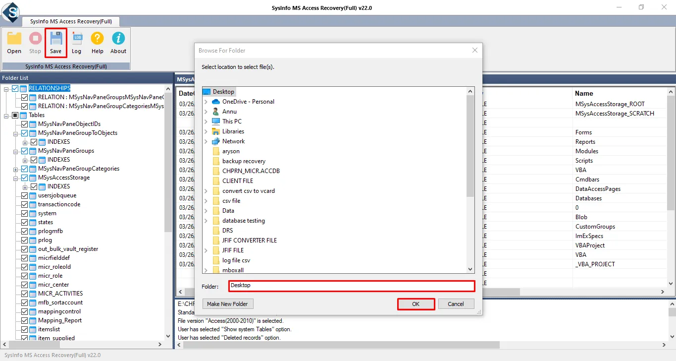Confirm folder selection with OK
Viewport: 676px width, 361px height.
point(416,304)
